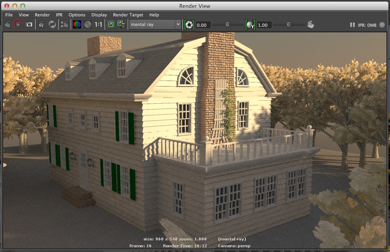Open the Render Target menu
Viewport: 390px width, 252px height.
click(x=128, y=15)
